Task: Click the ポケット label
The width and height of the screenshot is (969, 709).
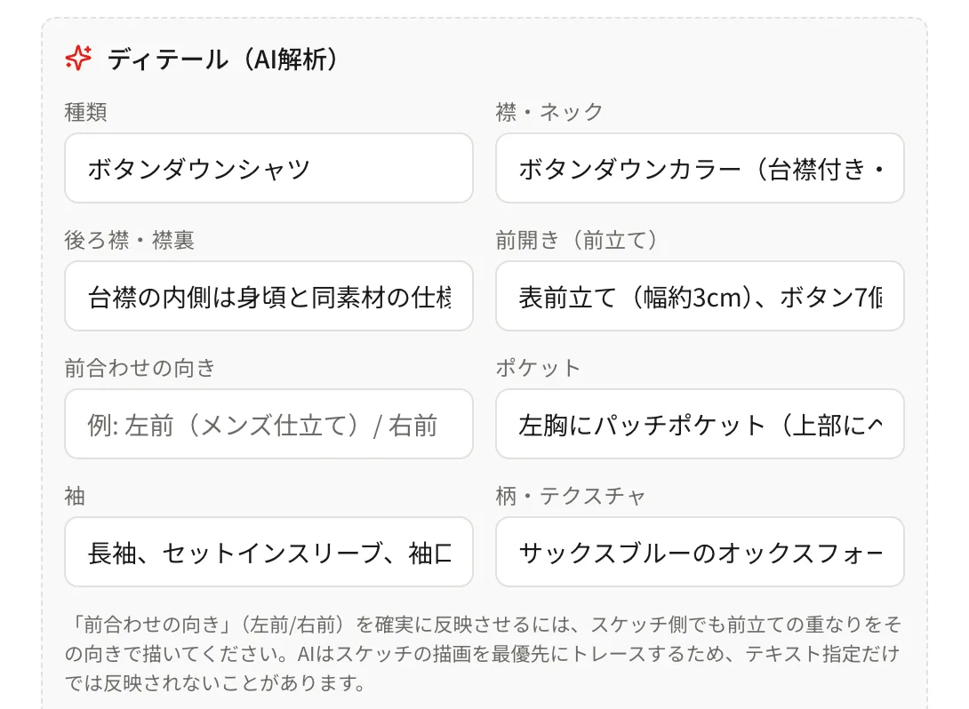Action: point(538,368)
